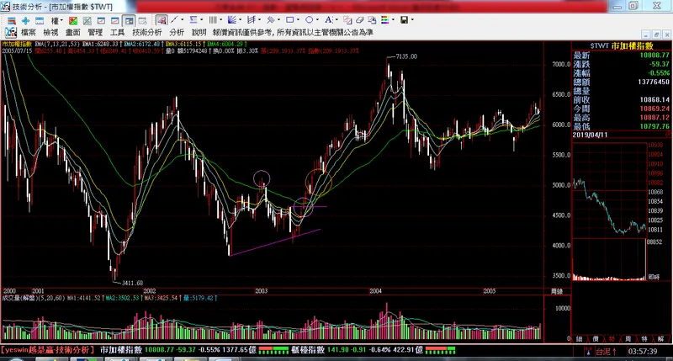Screen dimensions: 673x361
Task: Click the application logo beside 檔案 menu
Action: pos(11,32)
